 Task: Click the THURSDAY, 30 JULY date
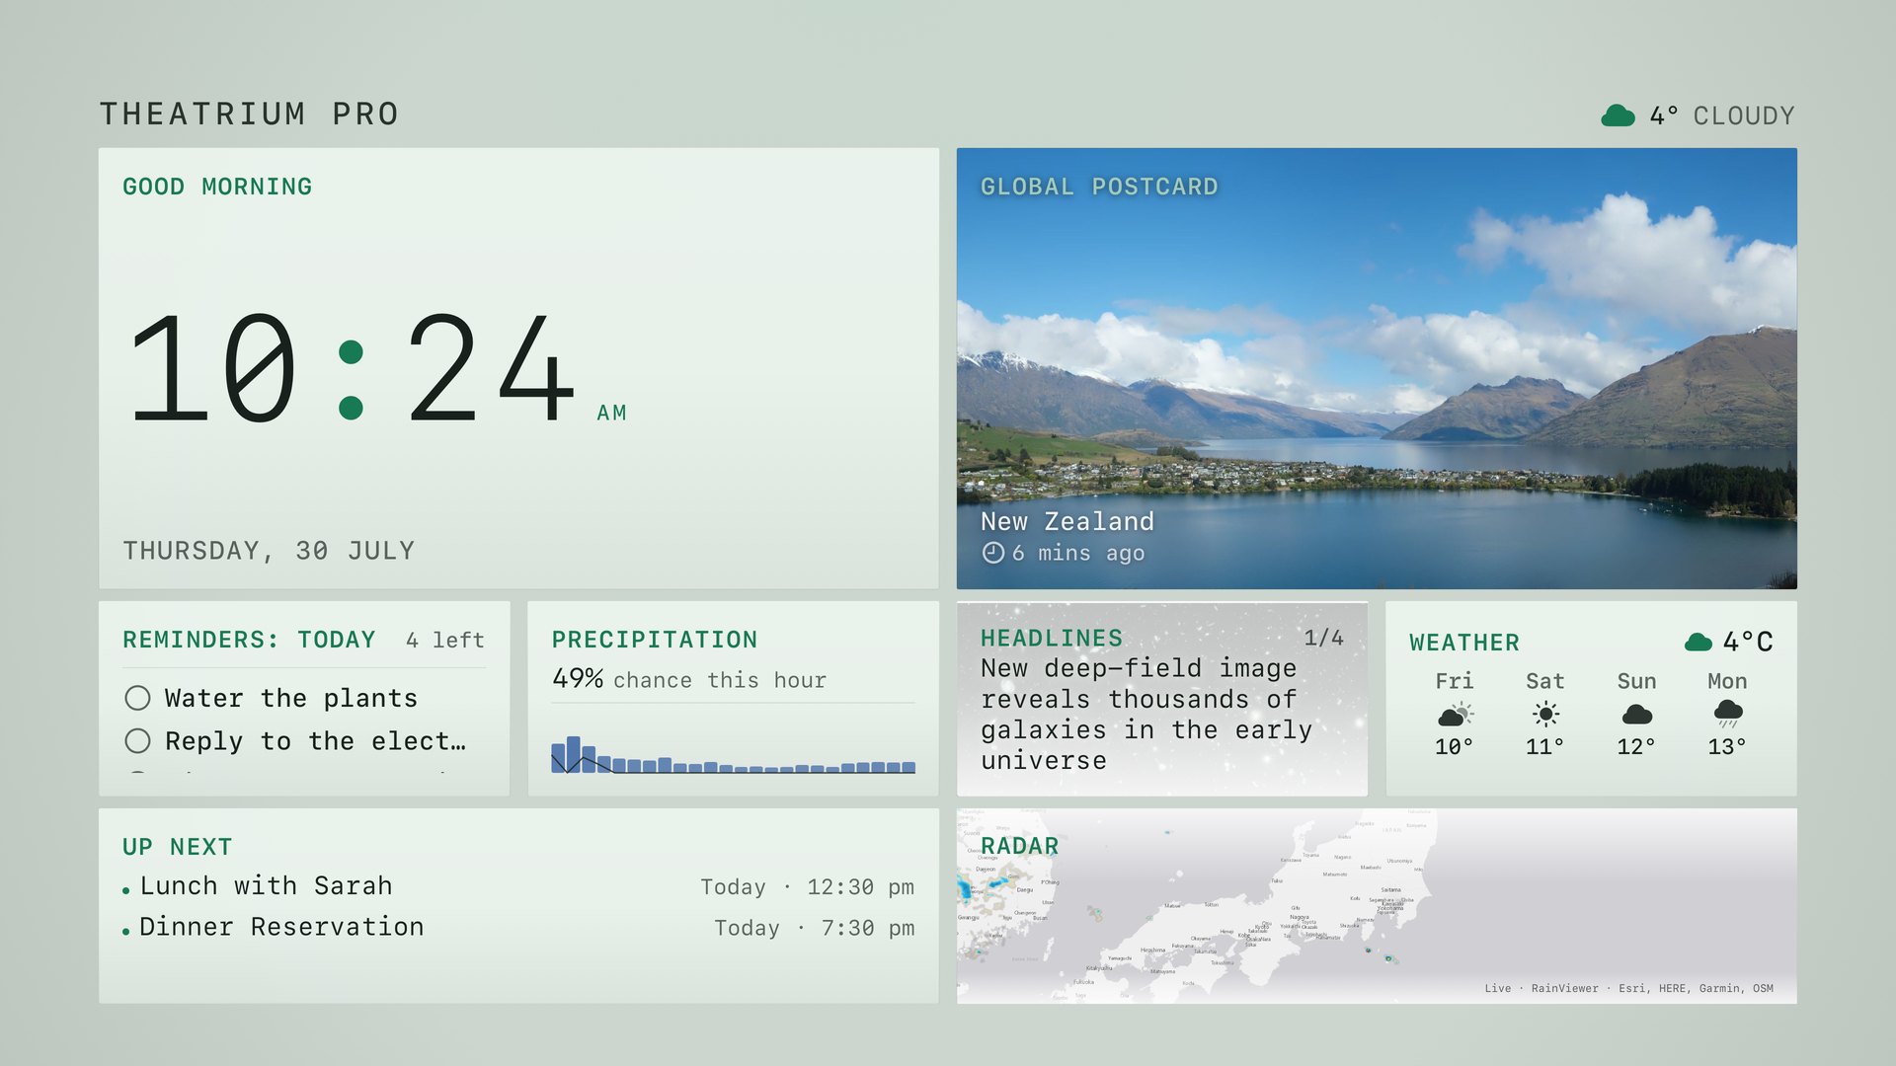pos(269,551)
